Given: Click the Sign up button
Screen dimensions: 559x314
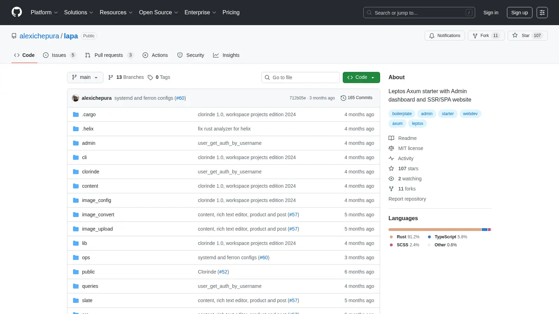Looking at the screenshot, I should [x=520, y=13].
